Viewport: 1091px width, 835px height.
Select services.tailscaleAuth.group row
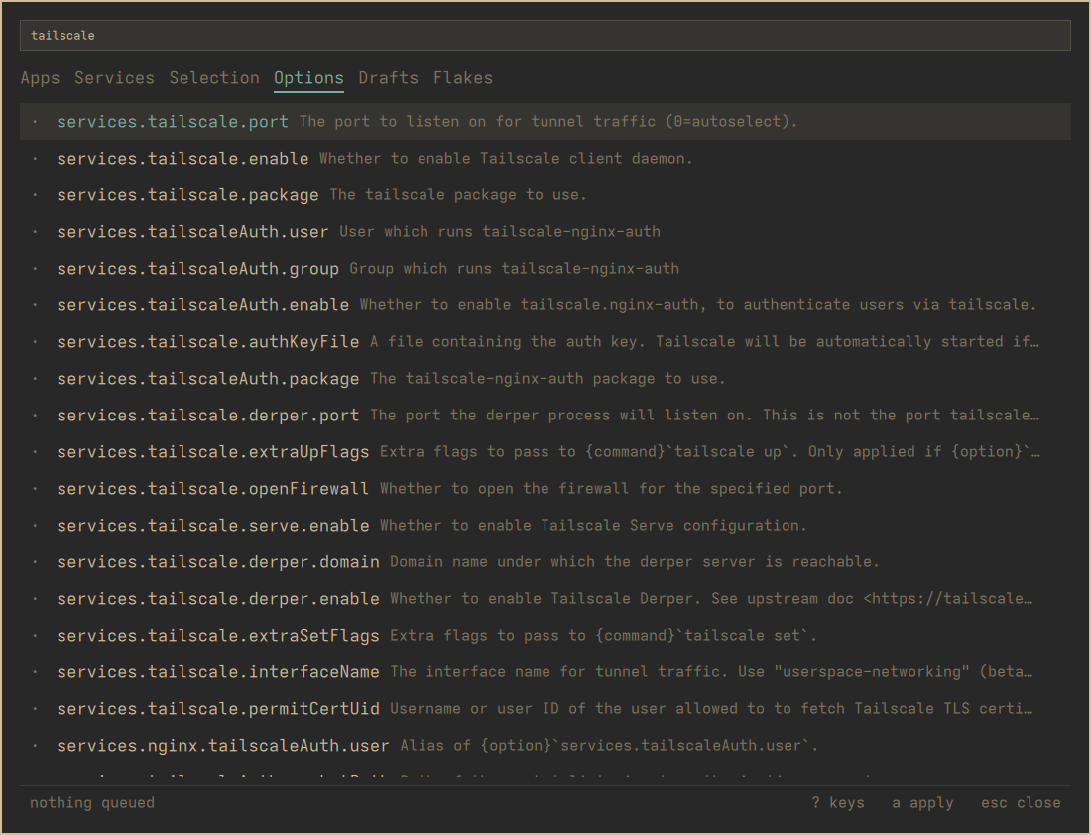coord(545,269)
